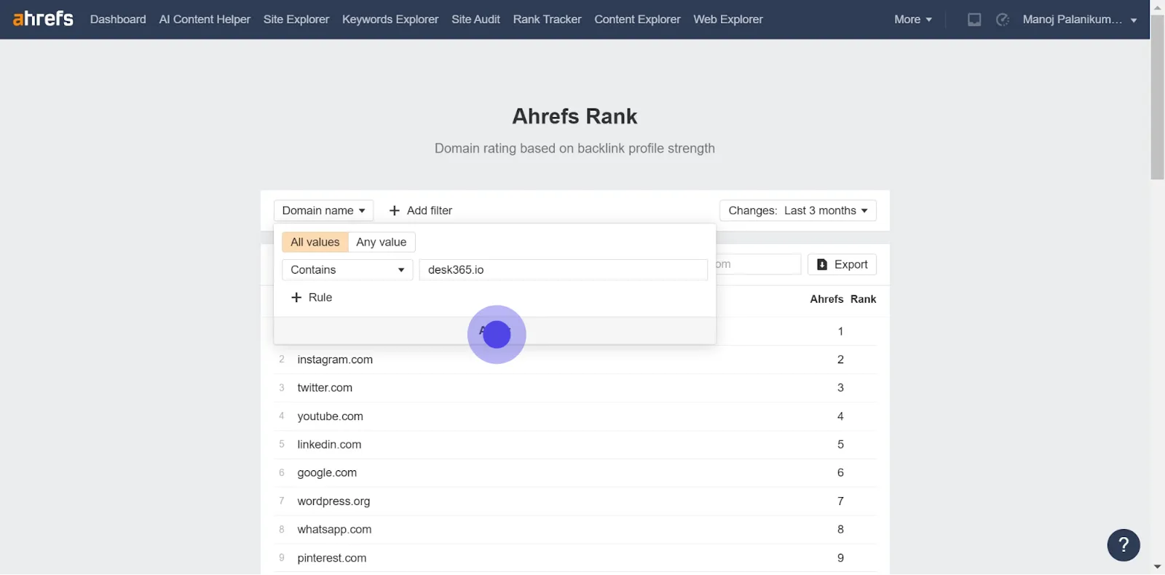Open the usage meter gauge icon

1003,20
